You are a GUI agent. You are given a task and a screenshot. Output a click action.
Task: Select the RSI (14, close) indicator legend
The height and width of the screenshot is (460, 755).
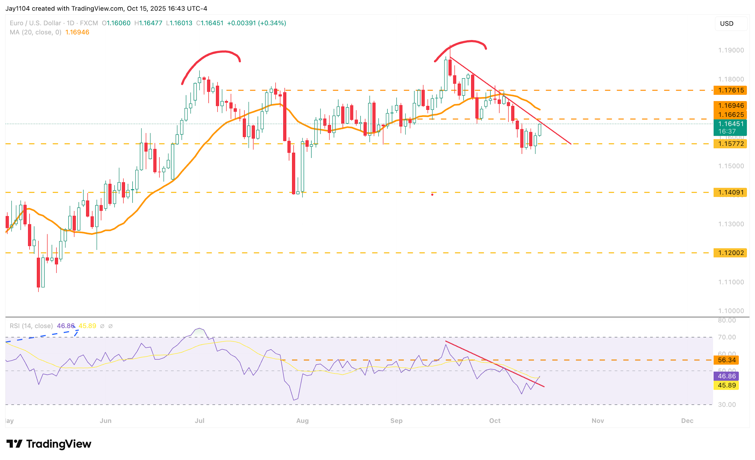[31, 326]
